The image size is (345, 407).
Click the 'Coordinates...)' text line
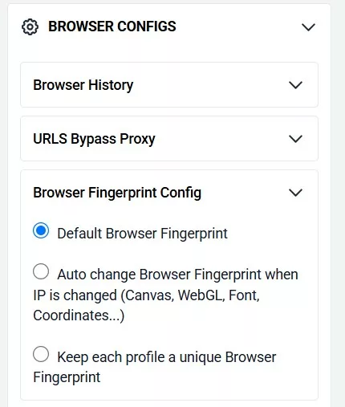pyautogui.click(x=79, y=315)
